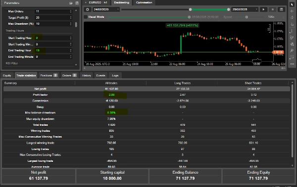Switch to the Backtesting tab
297x187 pixels.
click(x=121, y=2)
